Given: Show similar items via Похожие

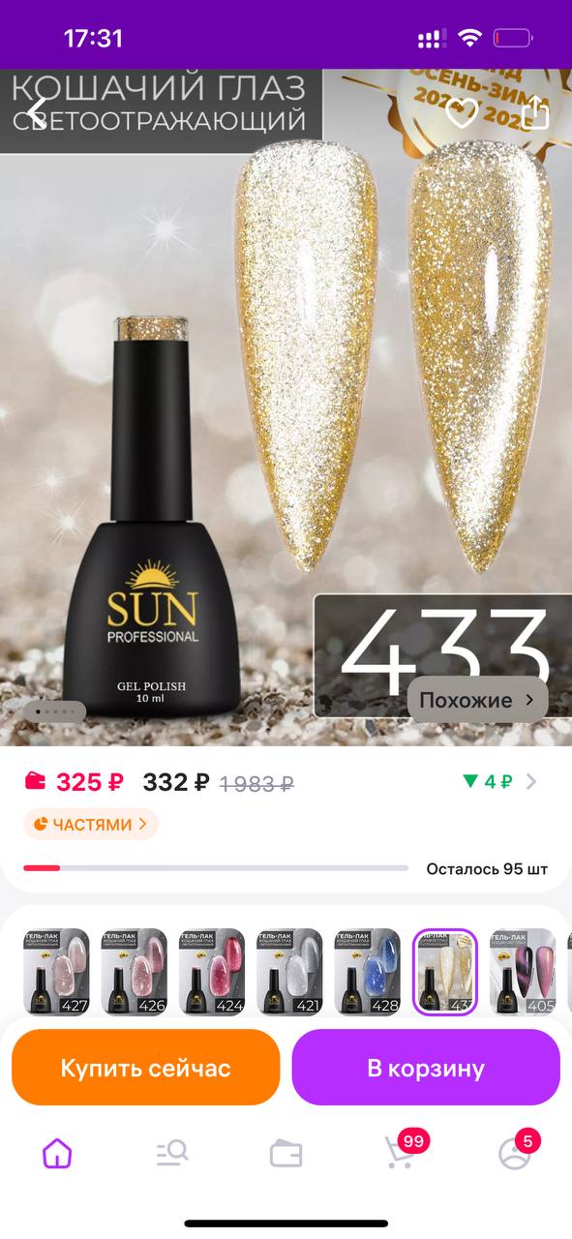Looking at the screenshot, I should 478,700.
